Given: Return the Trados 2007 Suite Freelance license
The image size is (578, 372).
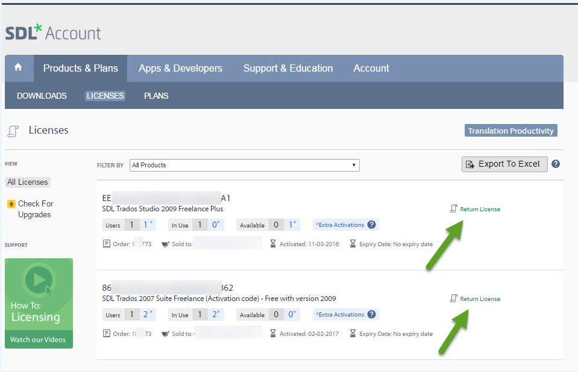Looking at the screenshot, I should (480, 299).
